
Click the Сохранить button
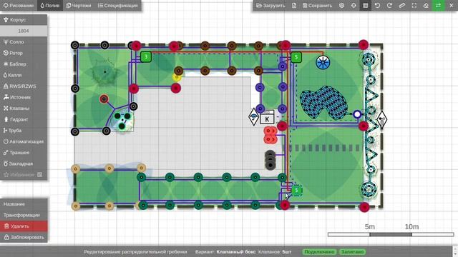pyautogui.click(x=317, y=6)
